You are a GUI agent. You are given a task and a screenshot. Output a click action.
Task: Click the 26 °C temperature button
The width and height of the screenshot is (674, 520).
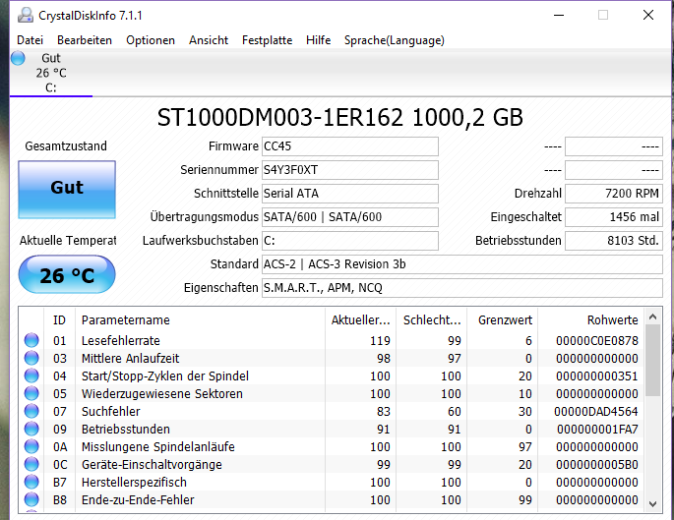click(x=67, y=275)
